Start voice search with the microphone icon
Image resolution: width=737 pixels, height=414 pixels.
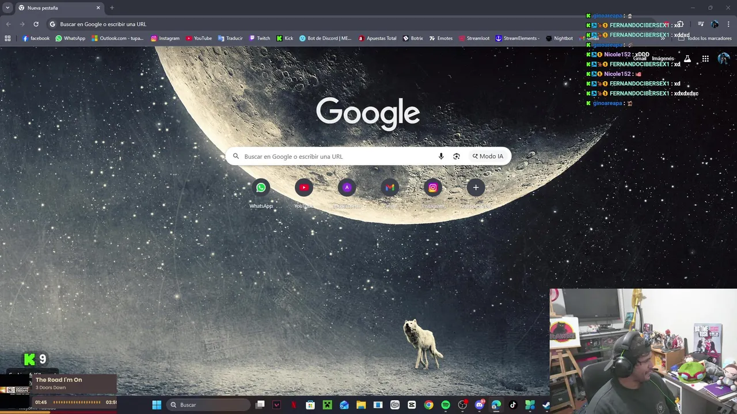pos(441,156)
